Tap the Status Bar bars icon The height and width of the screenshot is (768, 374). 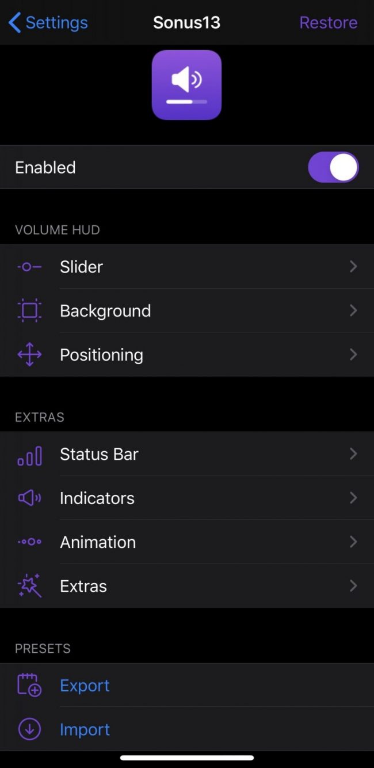29,455
